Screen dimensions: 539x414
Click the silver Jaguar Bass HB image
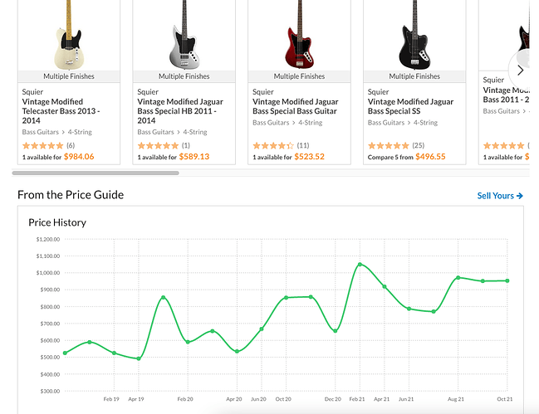[184, 34]
